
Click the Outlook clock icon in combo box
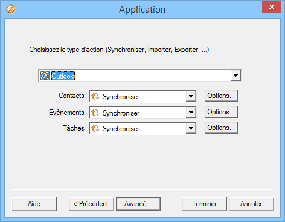45,76
